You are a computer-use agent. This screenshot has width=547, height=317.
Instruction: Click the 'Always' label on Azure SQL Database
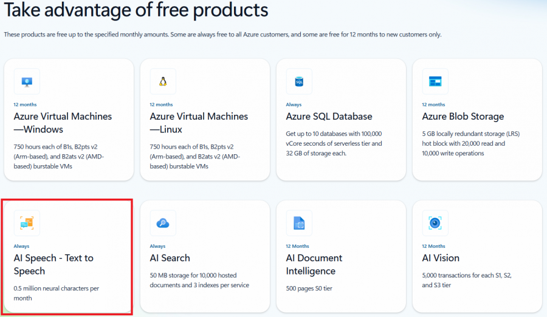point(293,104)
